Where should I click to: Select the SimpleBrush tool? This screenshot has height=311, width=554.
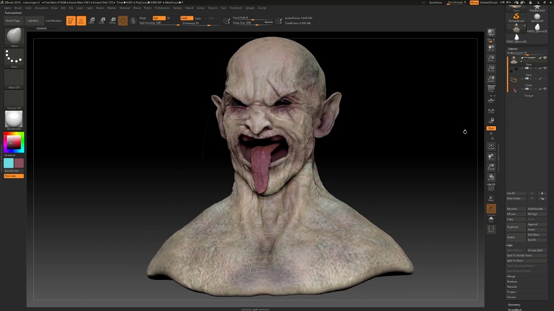pos(516,17)
